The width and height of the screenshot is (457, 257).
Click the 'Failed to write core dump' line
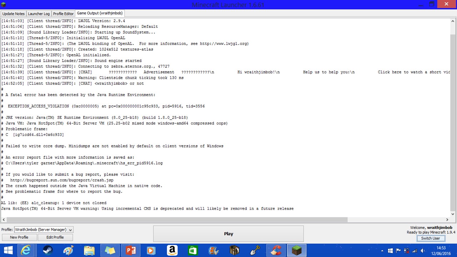112,146
